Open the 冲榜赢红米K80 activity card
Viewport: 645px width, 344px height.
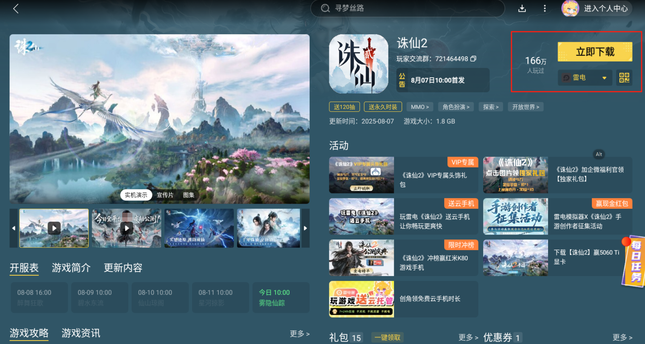[404, 258]
